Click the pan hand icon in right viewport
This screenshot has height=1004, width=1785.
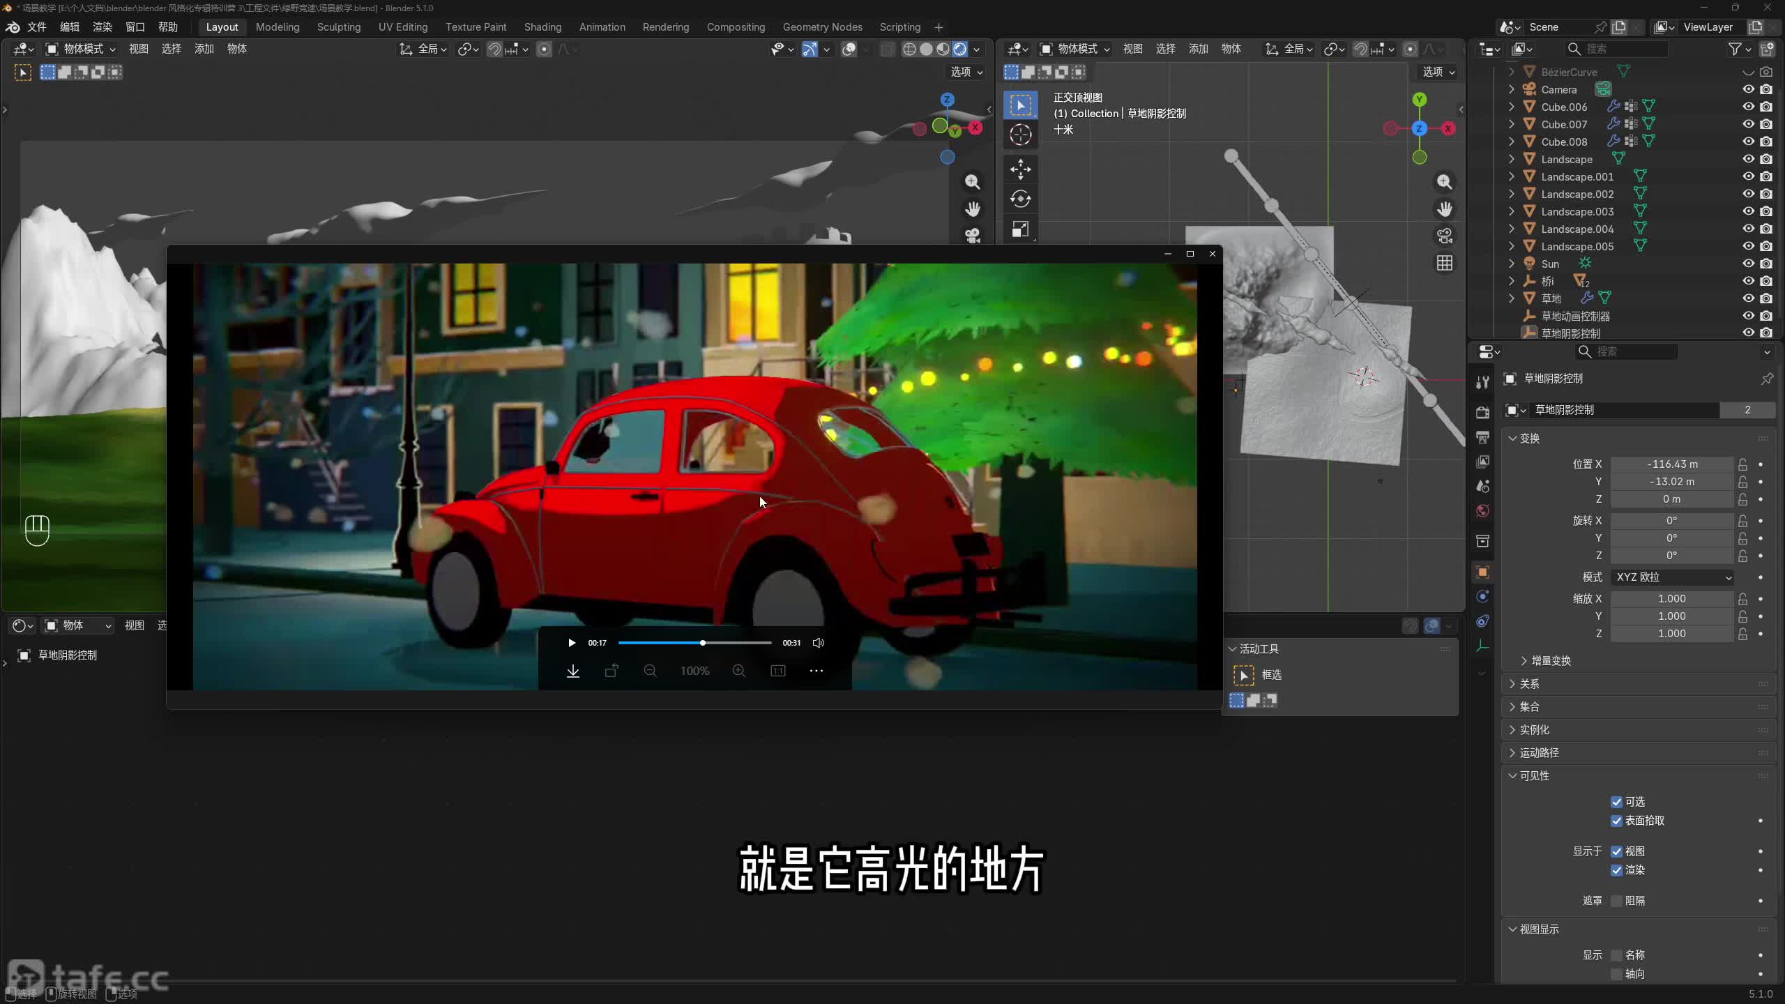1444,209
